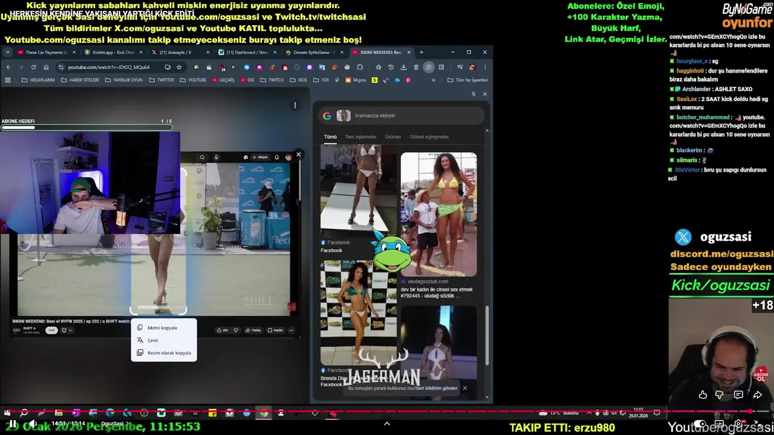Image resolution: width=774 pixels, height=435 pixels.
Task: Open the extensions puzzle icon
Action: click(360, 67)
